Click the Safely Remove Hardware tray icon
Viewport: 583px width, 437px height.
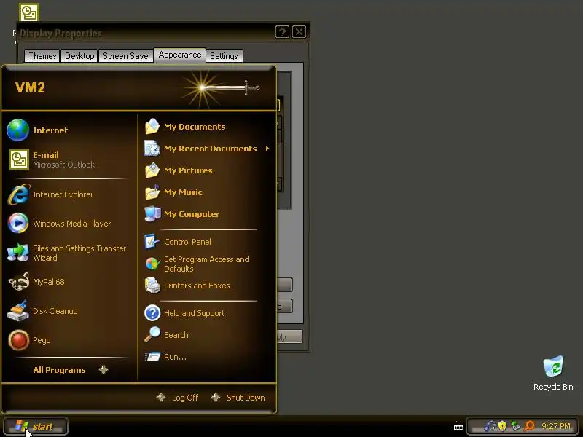click(x=515, y=426)
